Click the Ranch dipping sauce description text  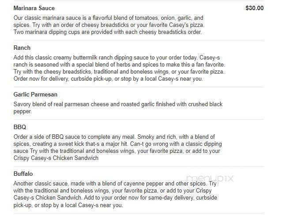point(119,68)
